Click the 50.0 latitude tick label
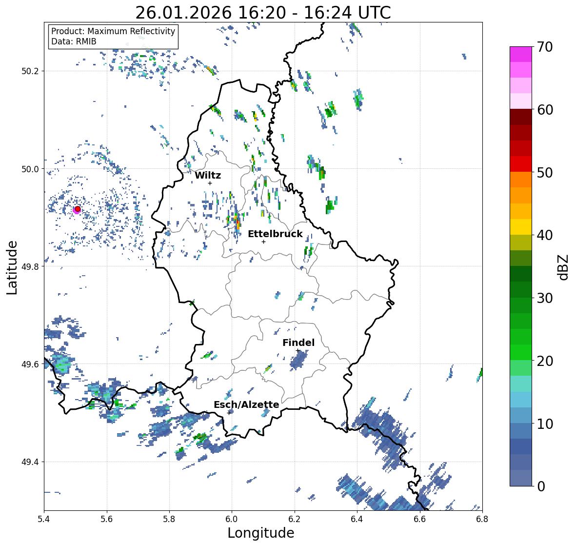This screenshot has height=545, width=575. pyautogui.click(x=30, y=169)
